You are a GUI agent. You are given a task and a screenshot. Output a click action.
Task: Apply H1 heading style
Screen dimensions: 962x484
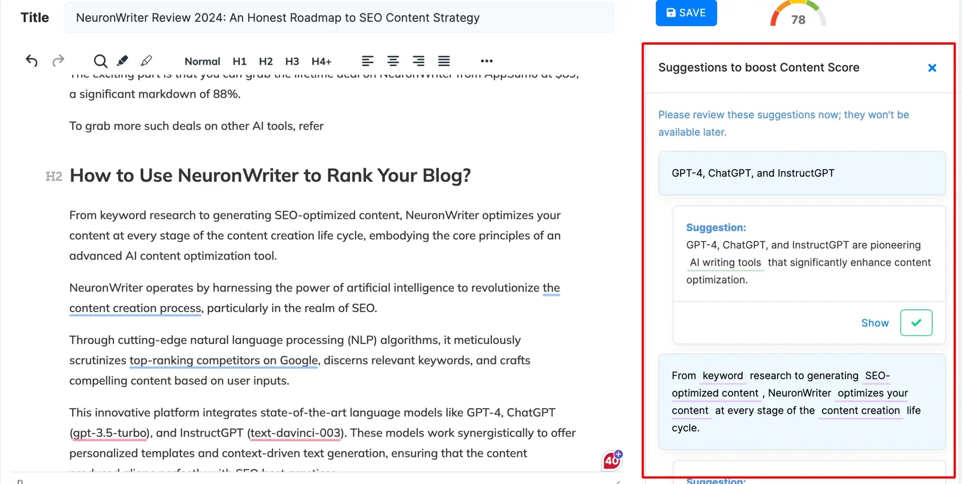click(x=239, y=61)
